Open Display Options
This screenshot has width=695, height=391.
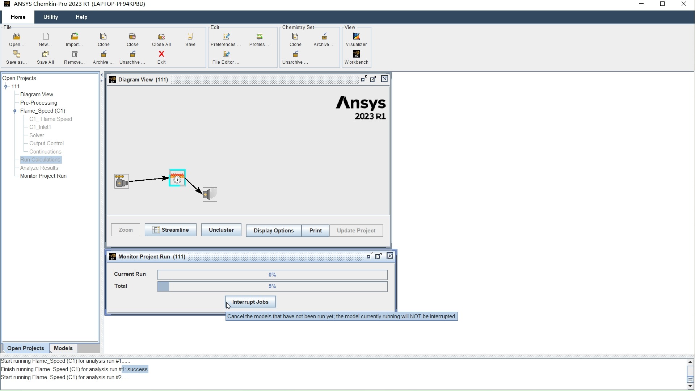pyautogui.click(x=274, y=231)
